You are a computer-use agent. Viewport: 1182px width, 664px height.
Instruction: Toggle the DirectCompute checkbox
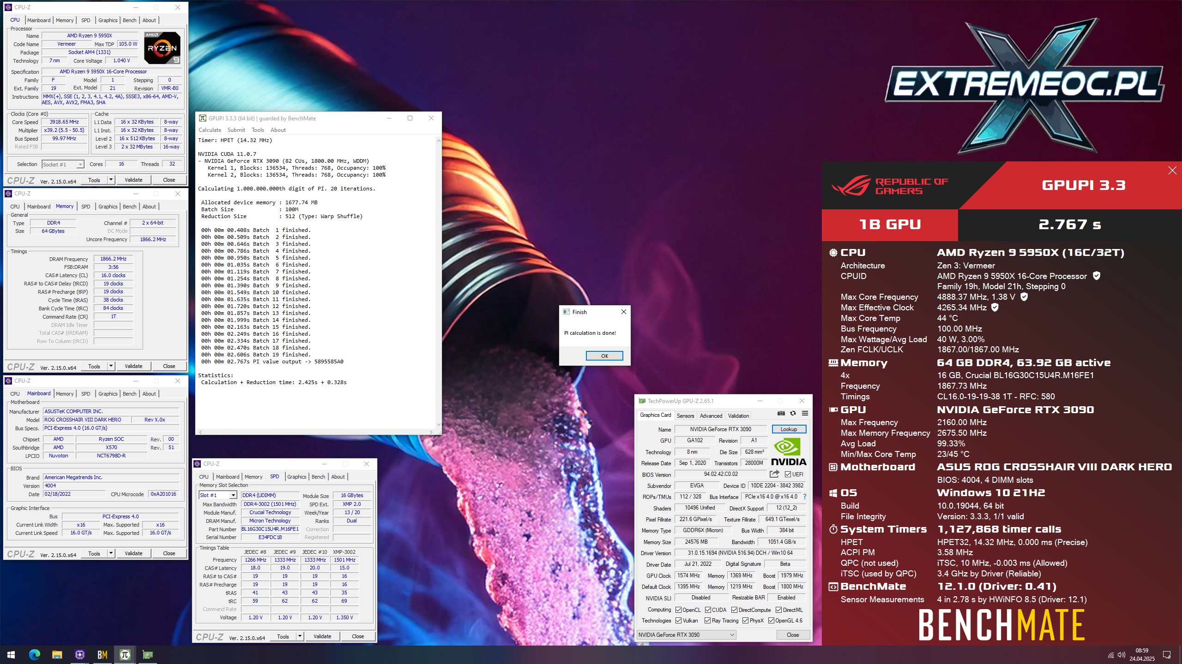pos(734,610)
